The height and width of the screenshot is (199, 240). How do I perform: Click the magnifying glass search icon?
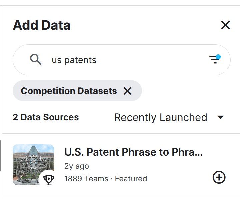click(x=36, y=59)
